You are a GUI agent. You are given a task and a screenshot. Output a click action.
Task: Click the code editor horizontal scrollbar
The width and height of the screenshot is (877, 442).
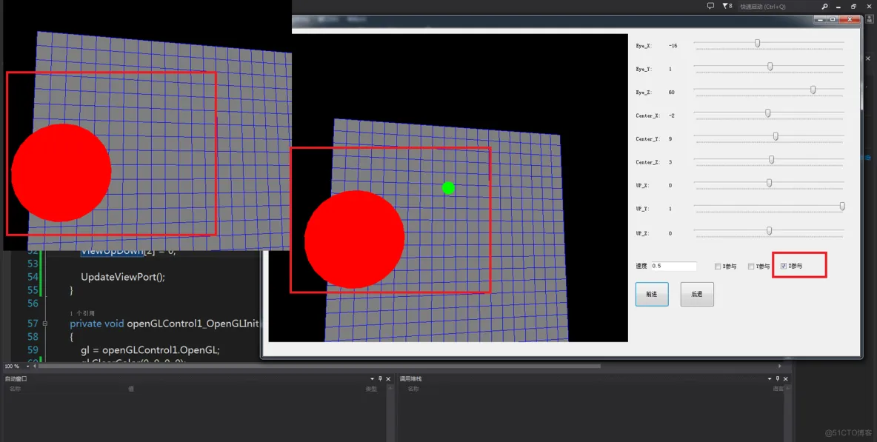coord(319,366)
